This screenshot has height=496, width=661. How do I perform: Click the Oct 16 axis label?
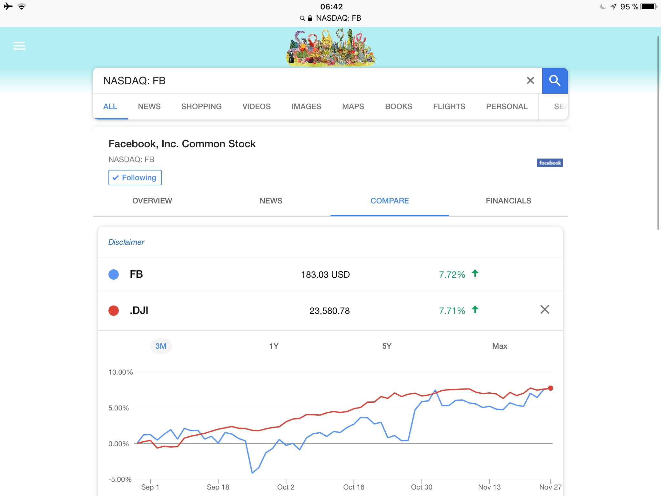click(x=354, y=487)
